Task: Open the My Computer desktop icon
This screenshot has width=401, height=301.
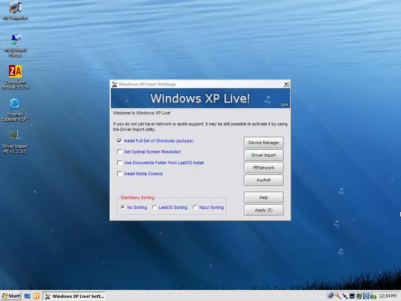Action: (15, 11)
